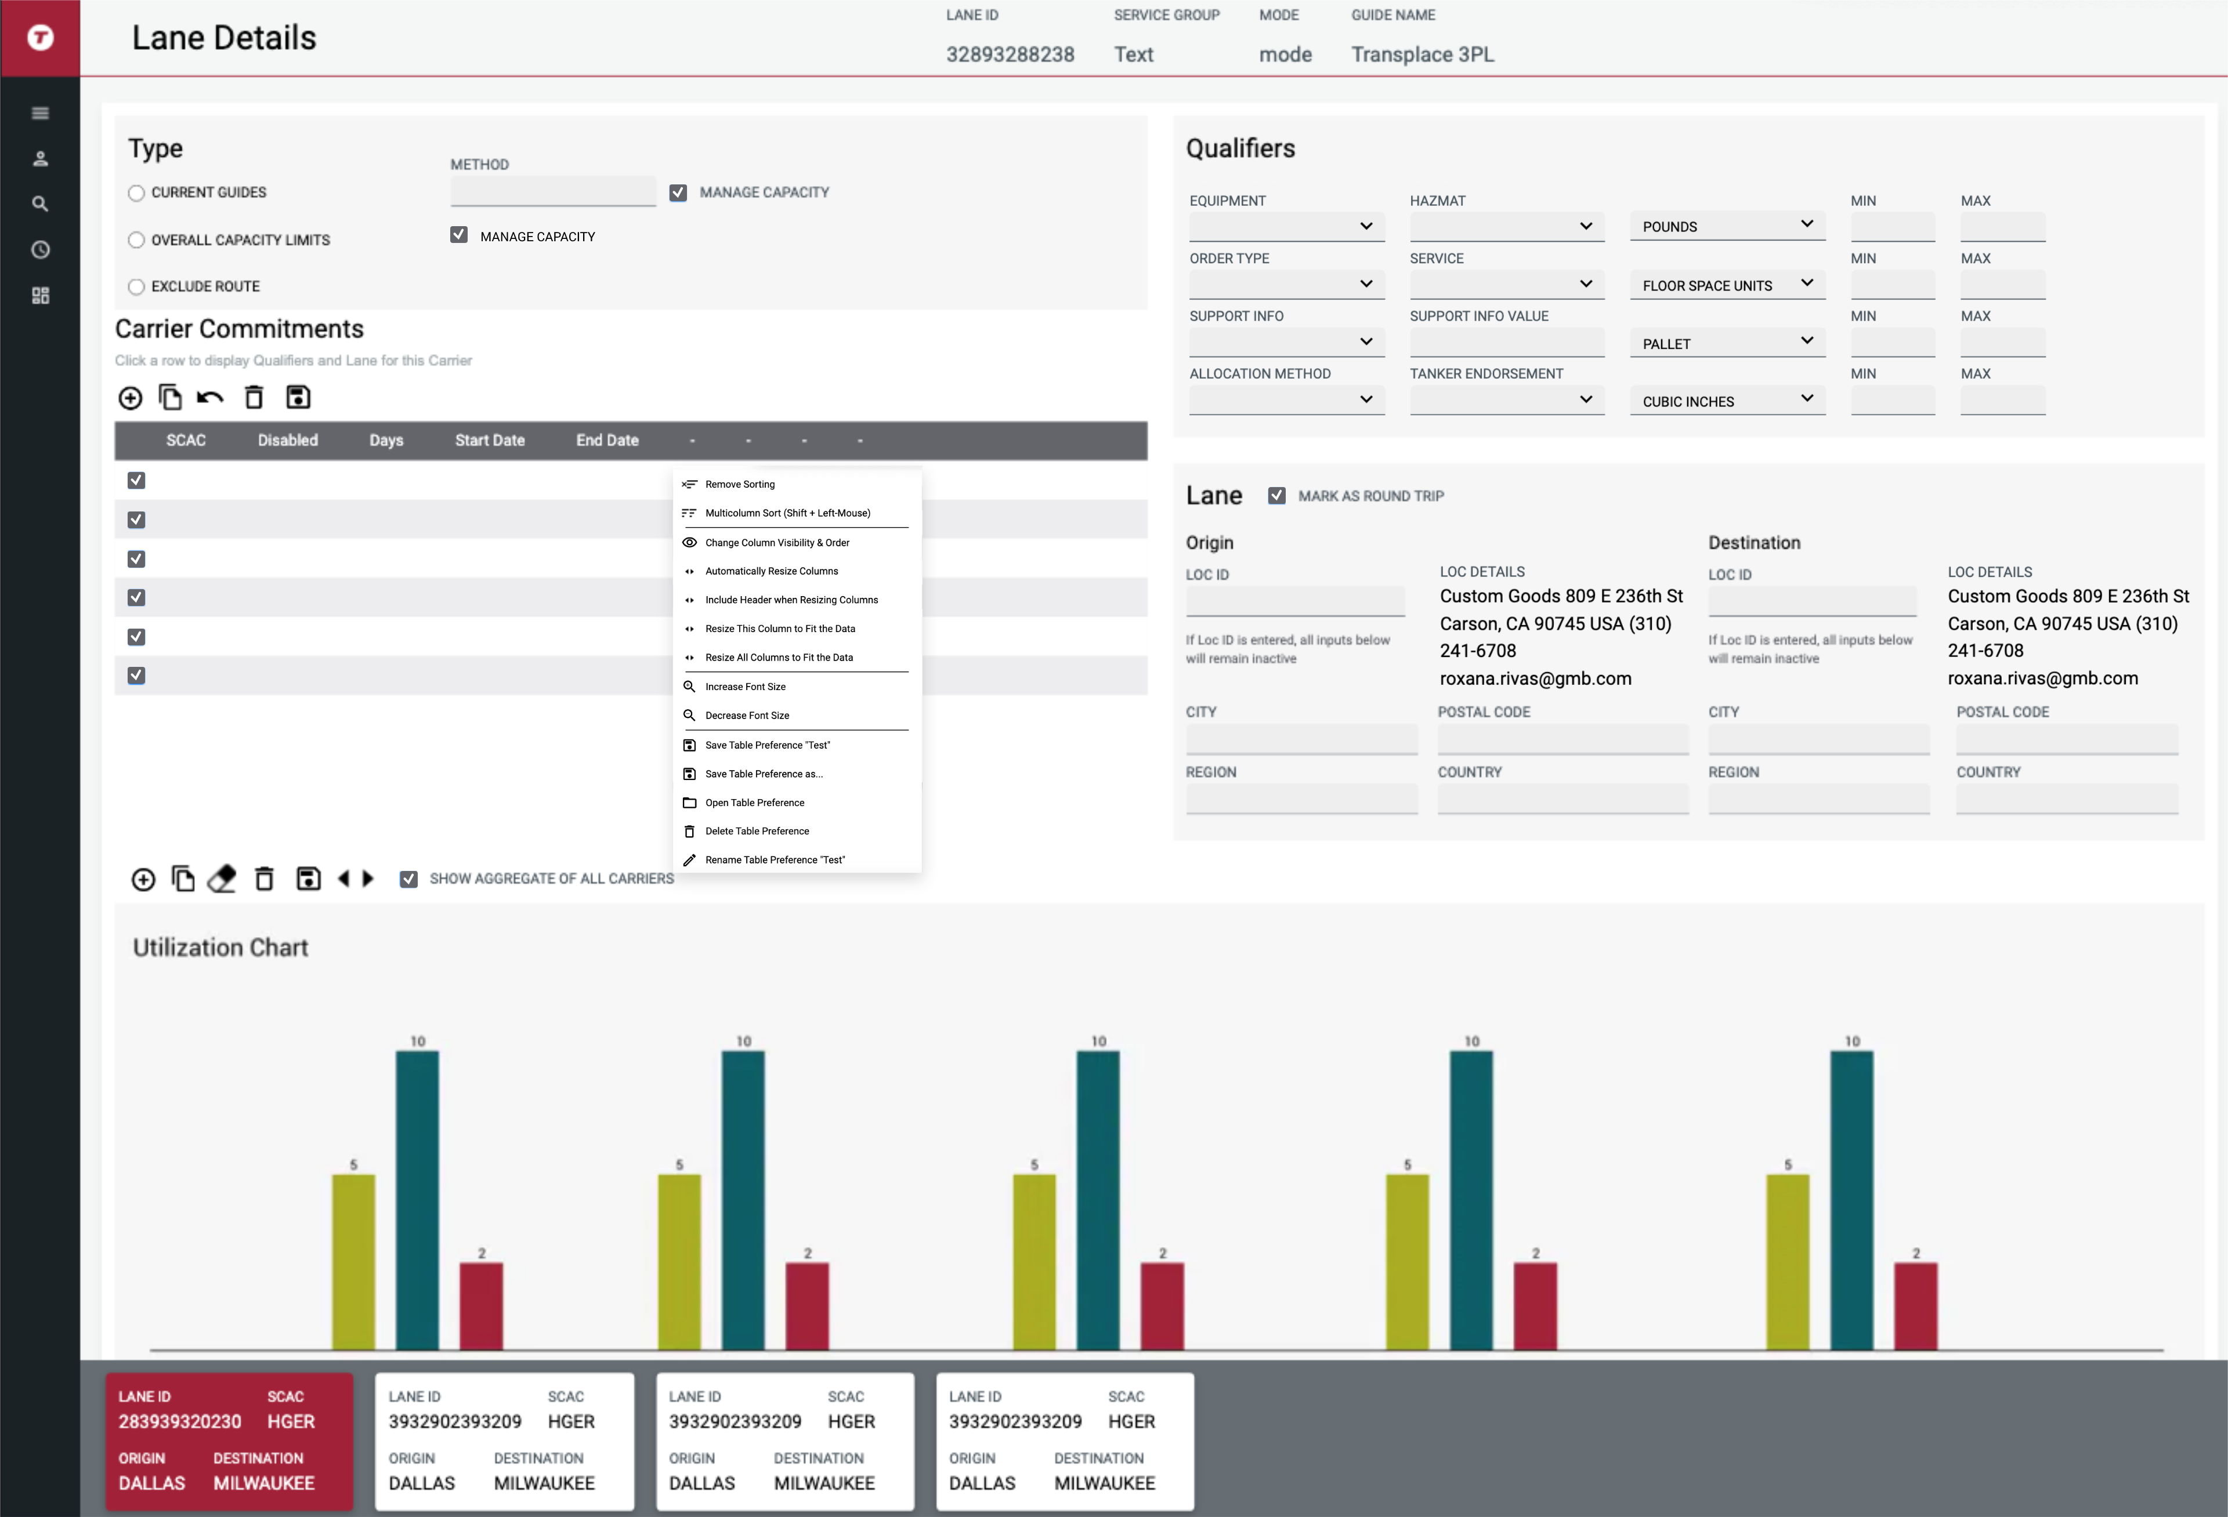Screen dimensions: 2228x1517
Task: Open the history clock sidebar icon
Action: (x=40, y=249)
